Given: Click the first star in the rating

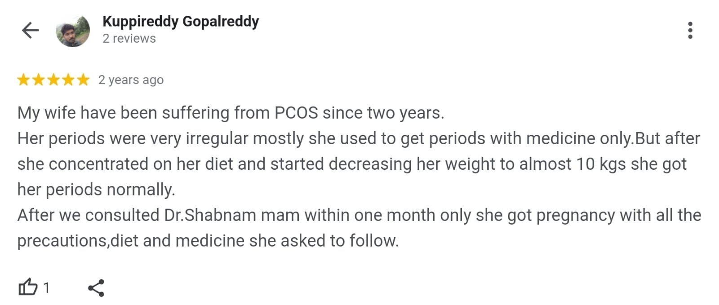Looking at the screenshot, I should 23,80.
